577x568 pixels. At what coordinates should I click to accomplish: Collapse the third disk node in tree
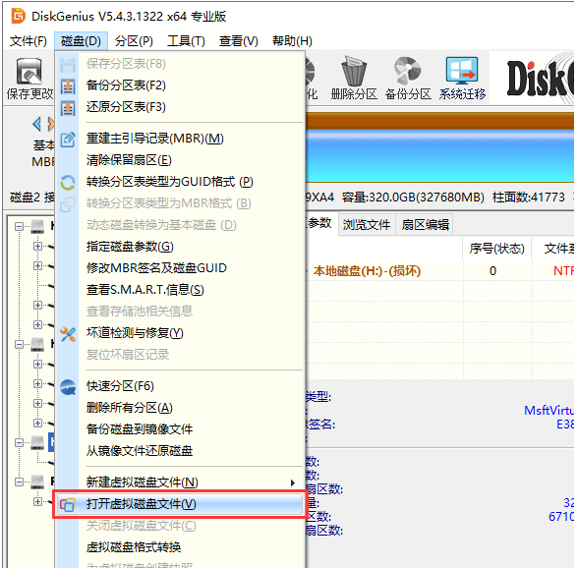(x=19, y=442)
